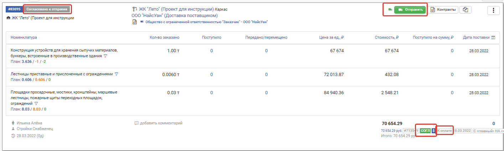Viewport: 504px width, 151px height.
Task: Click the funnel icon after Площадки просадочные item
Action: click(x=36, y=103)
